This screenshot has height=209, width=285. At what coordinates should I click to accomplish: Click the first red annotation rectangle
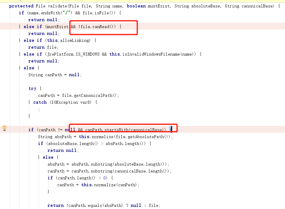(x=104, y=28)
